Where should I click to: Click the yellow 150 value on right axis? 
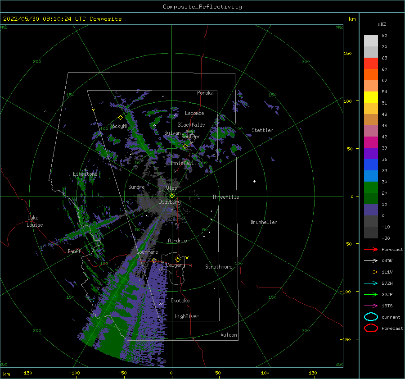[x=347, y=53]
